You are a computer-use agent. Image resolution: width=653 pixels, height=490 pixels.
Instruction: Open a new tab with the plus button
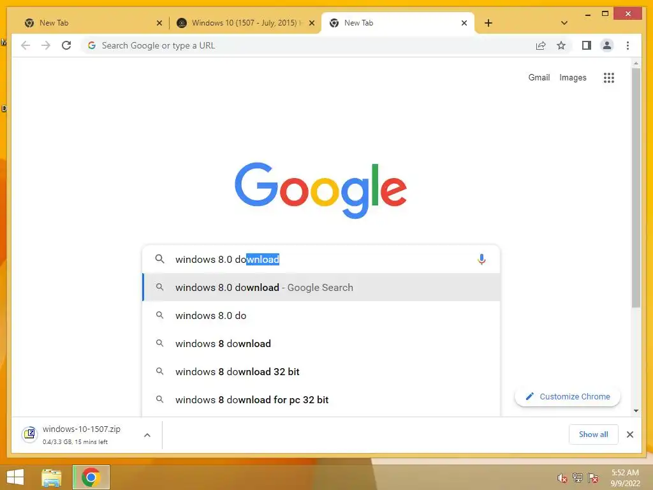point(488,23)
